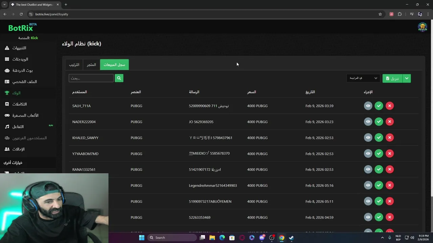The image size is (433, 243).
Task: Click the username SALH_711A
Action: point(82,106)
